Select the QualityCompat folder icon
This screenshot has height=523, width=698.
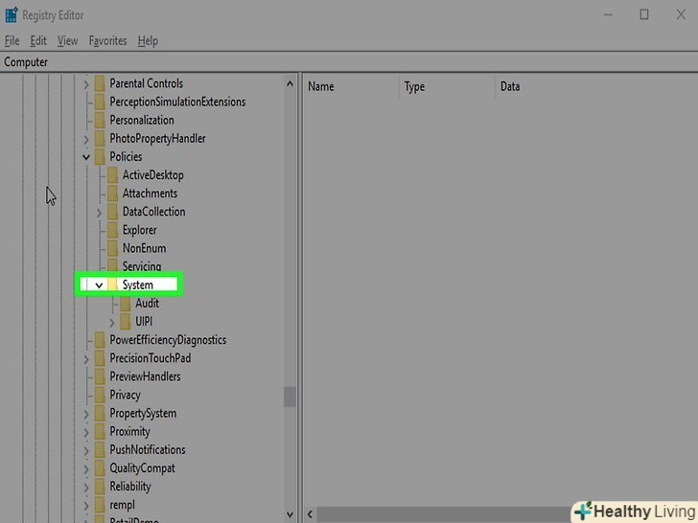[100, 468]
